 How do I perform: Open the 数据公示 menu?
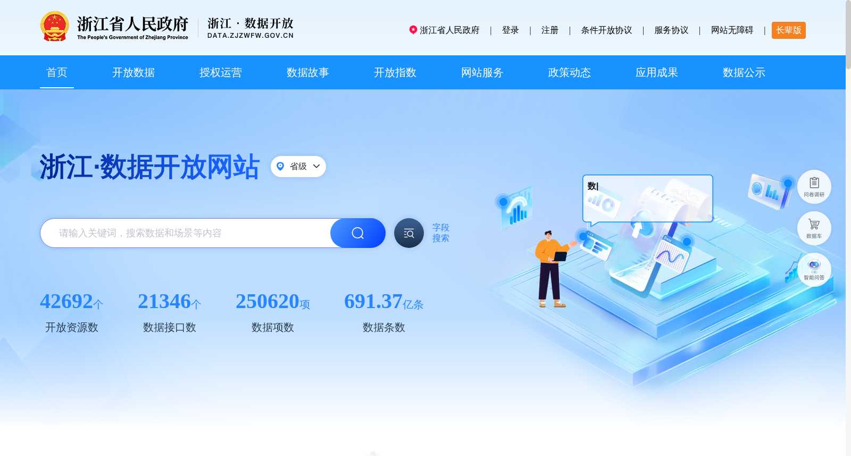744,72
